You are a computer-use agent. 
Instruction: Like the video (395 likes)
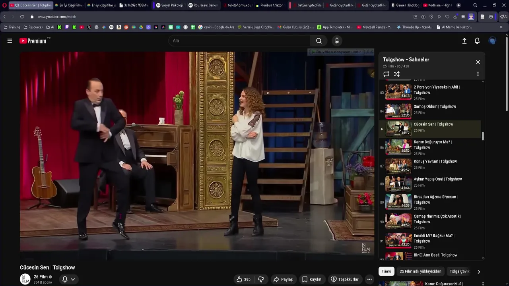tap(243, 279)
